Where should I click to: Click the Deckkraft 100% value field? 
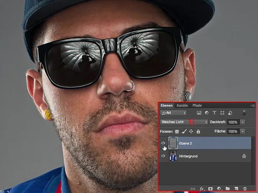tap(233, 122)
